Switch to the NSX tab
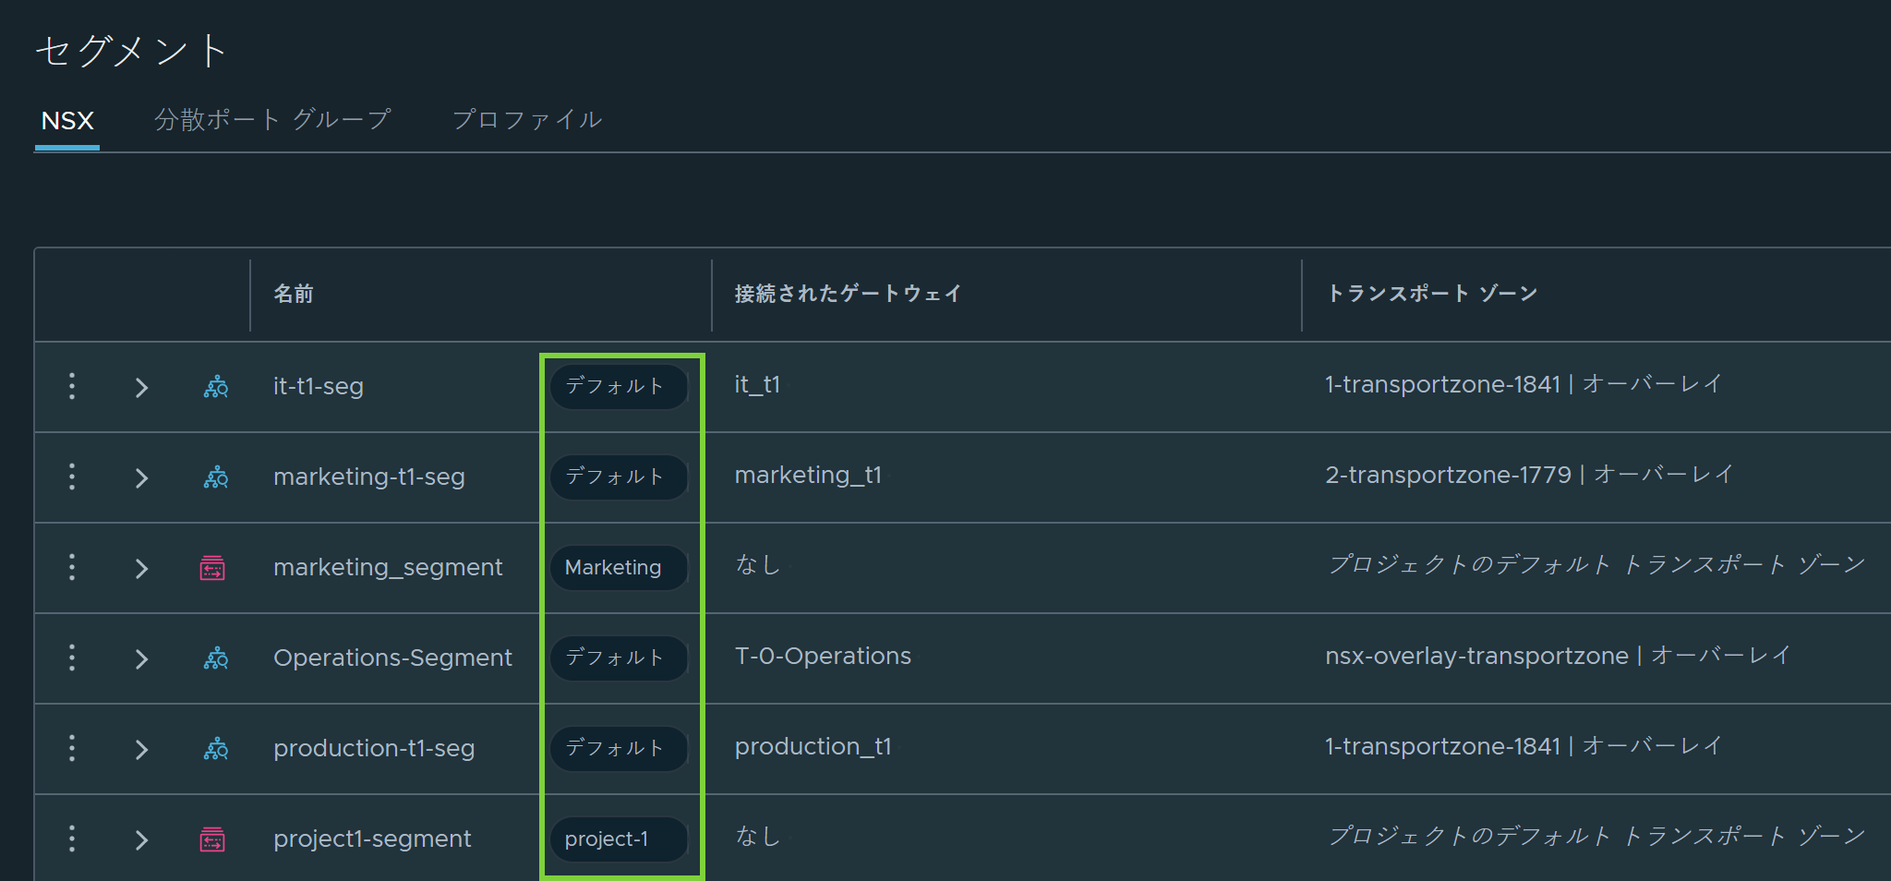The height and width of the screenshot is (881, 1891). (x=67, y=121)
